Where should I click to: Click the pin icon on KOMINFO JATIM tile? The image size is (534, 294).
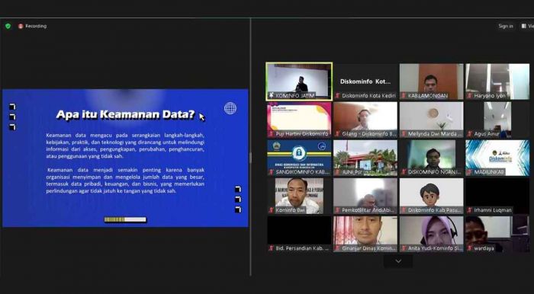(272, 96)
